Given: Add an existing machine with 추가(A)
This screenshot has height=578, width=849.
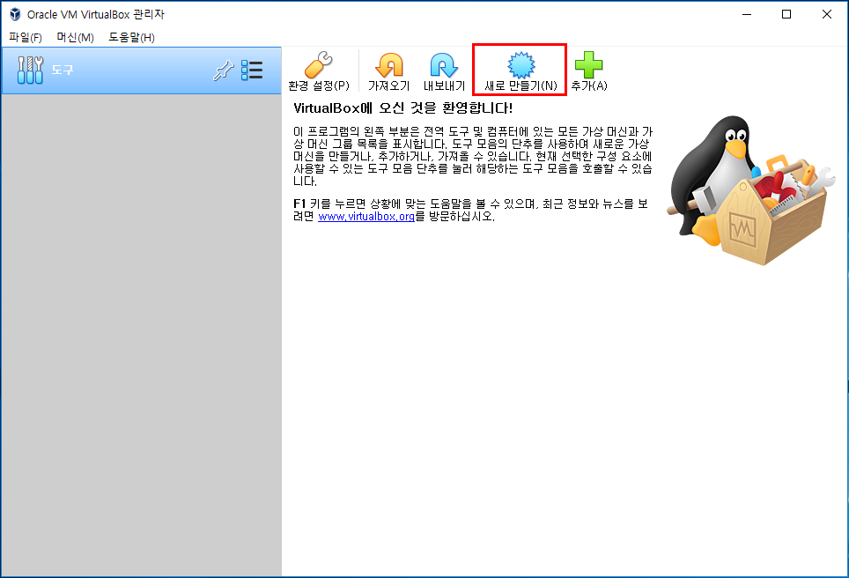Looking at the screenshot, I should [x=589, y=71].
